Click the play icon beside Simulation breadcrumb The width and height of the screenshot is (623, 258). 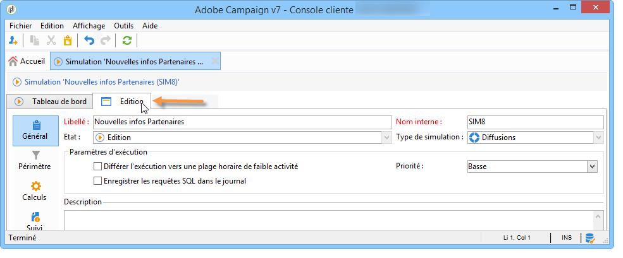16,82
